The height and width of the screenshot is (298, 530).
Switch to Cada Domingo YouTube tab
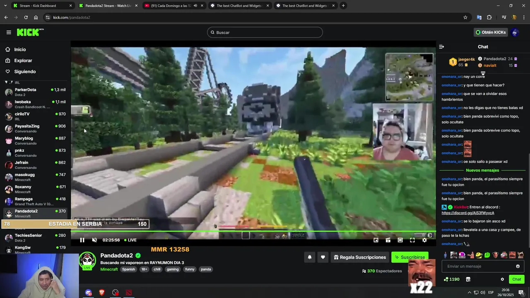point(174,6)
